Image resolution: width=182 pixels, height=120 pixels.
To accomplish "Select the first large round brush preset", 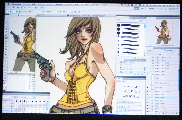I will (128, 25).
